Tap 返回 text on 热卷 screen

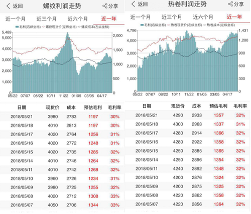[143, 4]
